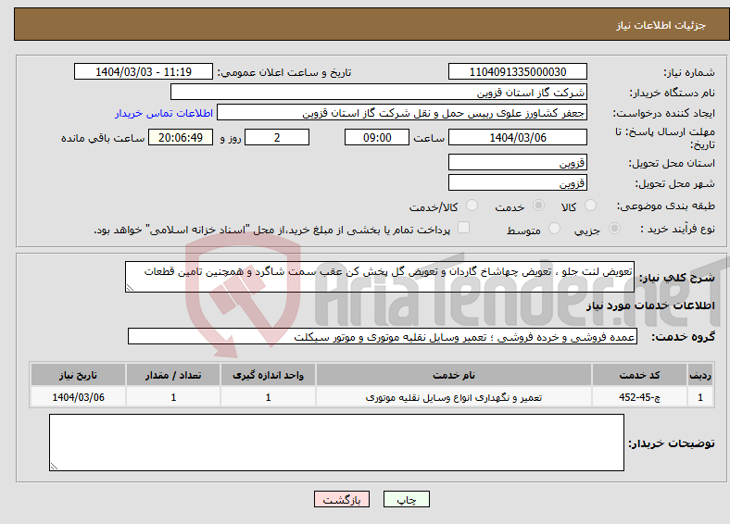The height and width of the screenshot is (524, 730).
Task: Select the جزیی purchase type radio
Action: click(614, 228)
